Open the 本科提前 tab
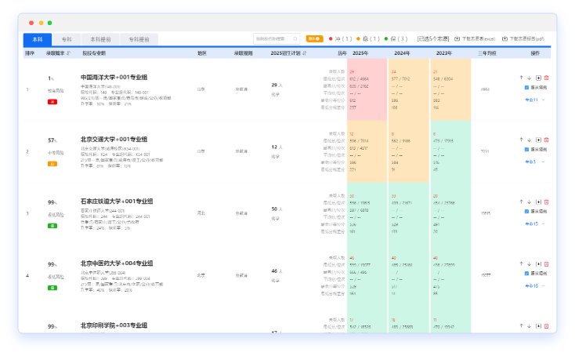Screen dimensions: 575x356 click(x=100, y=38)
